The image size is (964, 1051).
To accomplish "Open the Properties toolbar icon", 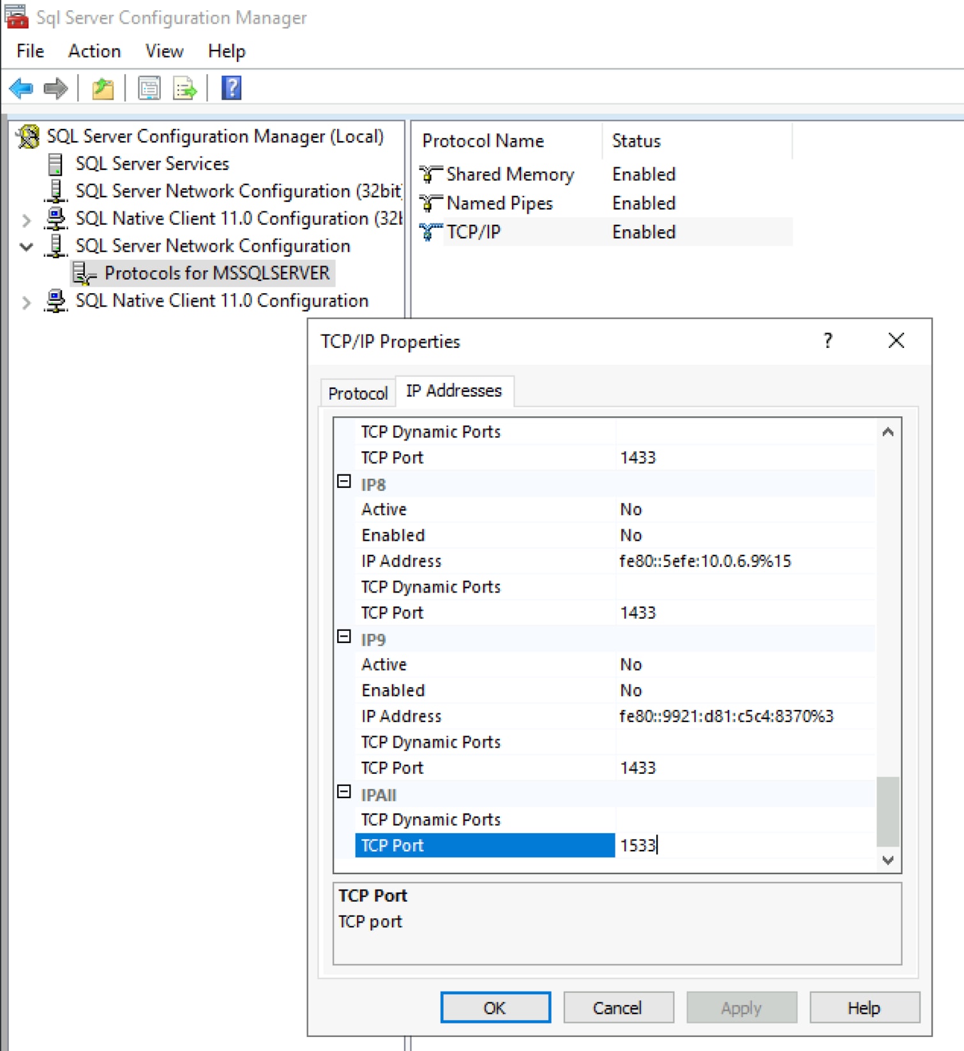I will 149,88.
